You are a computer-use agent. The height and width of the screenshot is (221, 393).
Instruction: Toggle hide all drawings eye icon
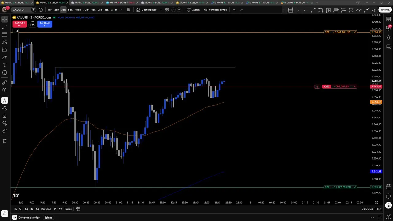[5, 123]
